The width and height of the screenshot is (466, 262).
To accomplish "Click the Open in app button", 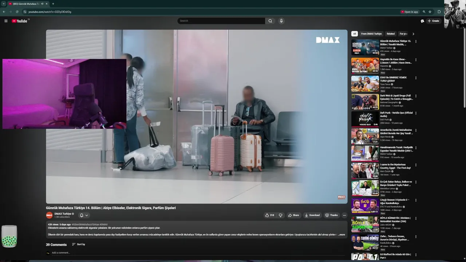I will 410,12.
